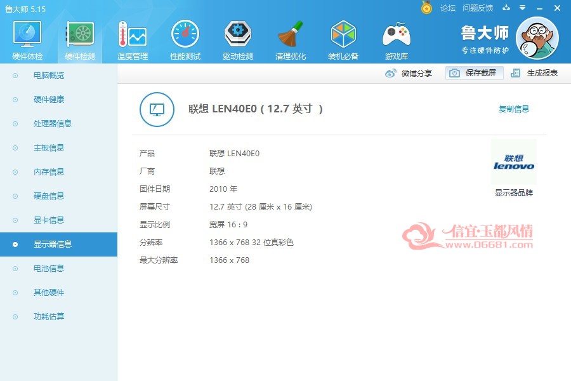Click the firmware date value 2010 年
The width and height of the screenshot is (571, 381).
[223, 189]
